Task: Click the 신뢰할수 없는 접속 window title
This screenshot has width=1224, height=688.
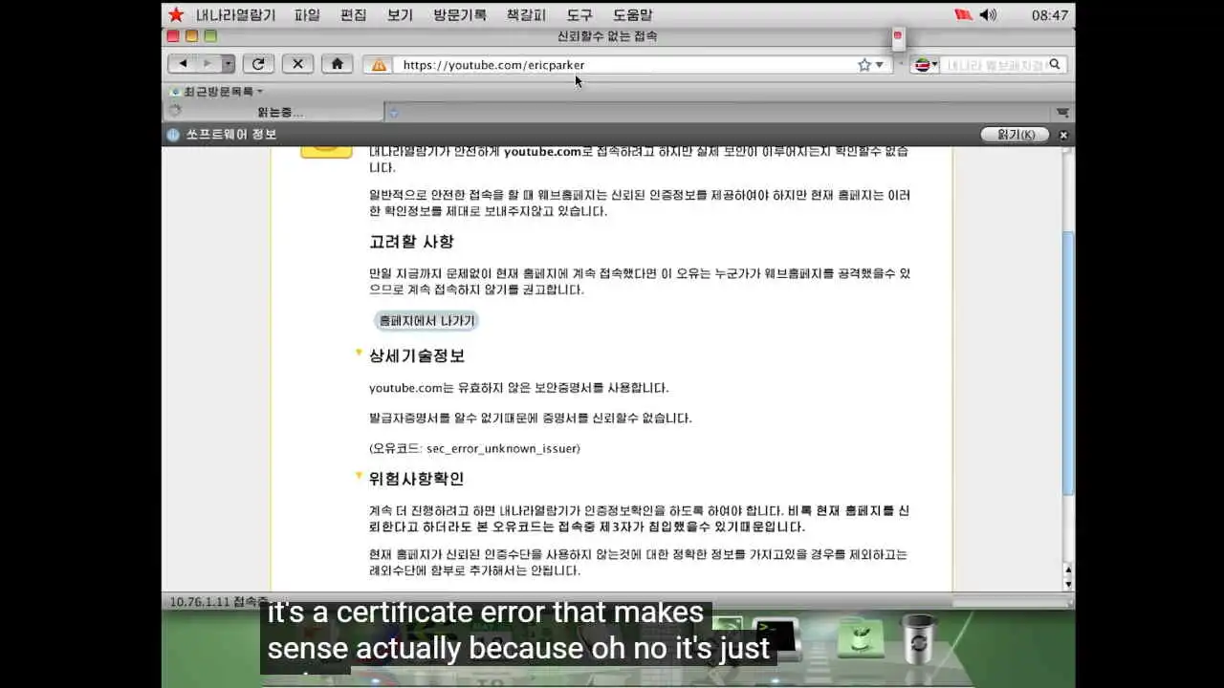Action: point(607,36)
